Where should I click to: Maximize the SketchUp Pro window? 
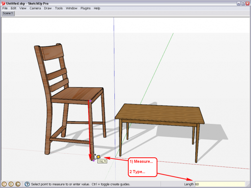point(243,3)
